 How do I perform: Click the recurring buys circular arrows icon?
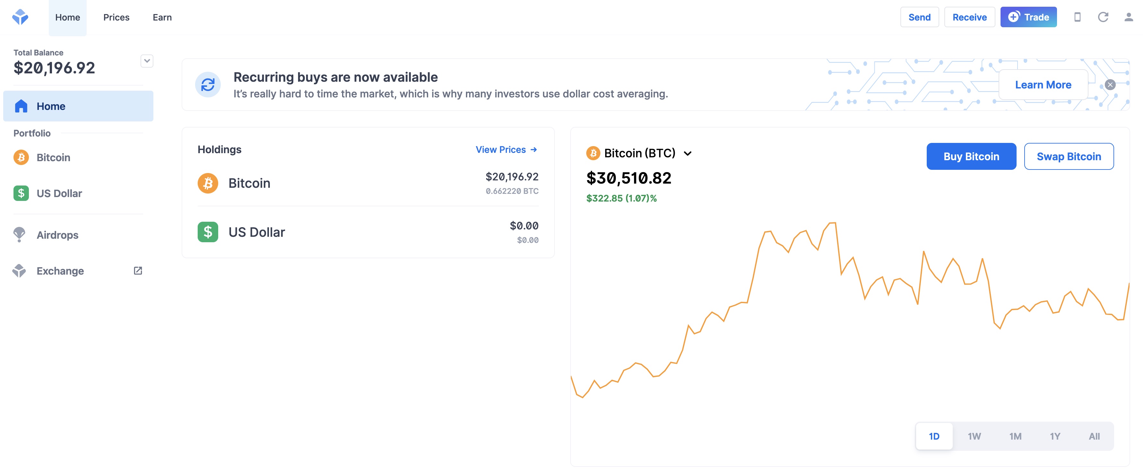208,85
